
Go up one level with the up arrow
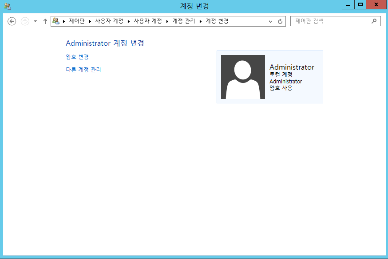point(45,21)
